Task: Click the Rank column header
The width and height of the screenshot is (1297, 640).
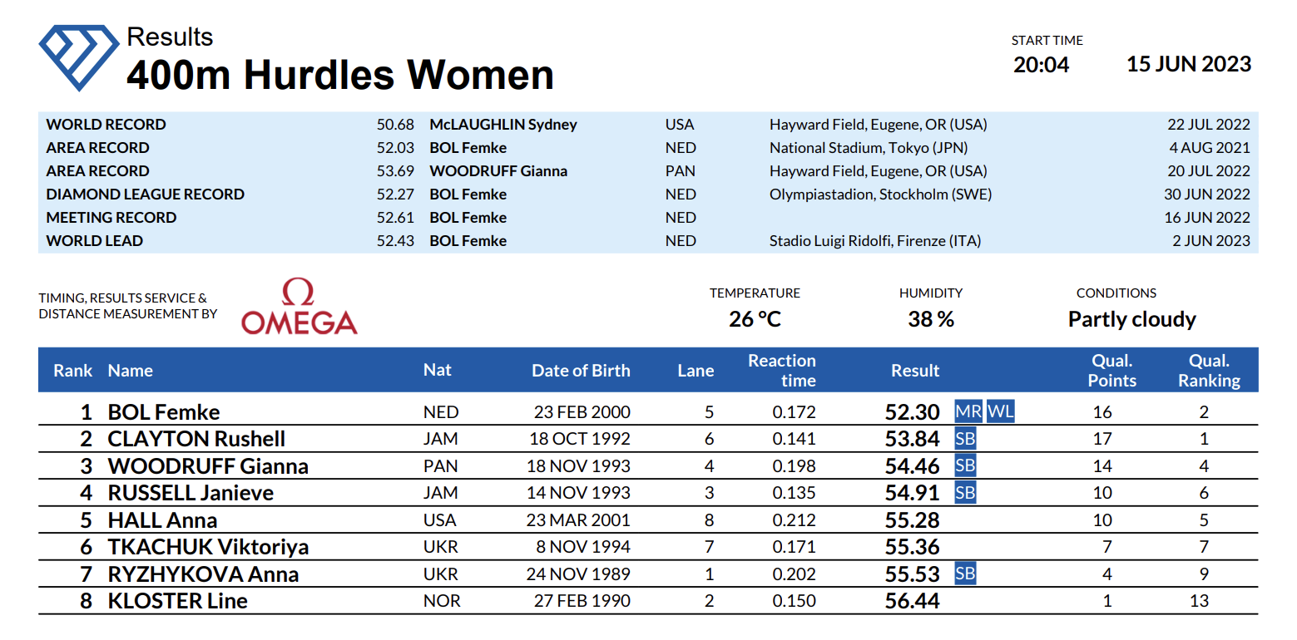Action: [x=73, y=371]
